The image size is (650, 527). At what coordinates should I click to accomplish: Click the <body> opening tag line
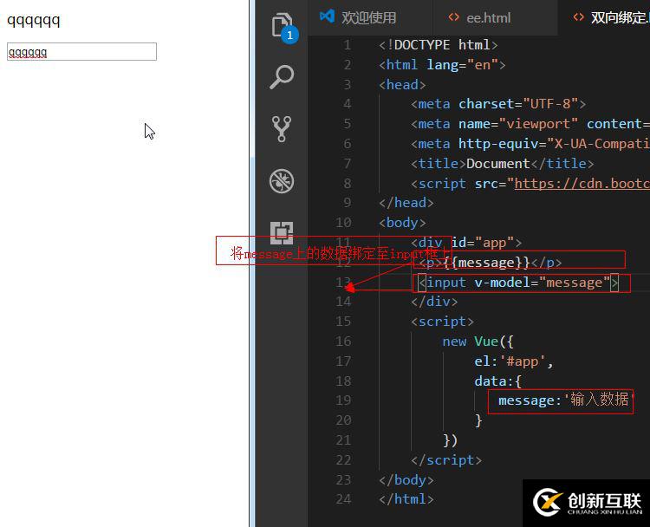(x=402, y=222)
